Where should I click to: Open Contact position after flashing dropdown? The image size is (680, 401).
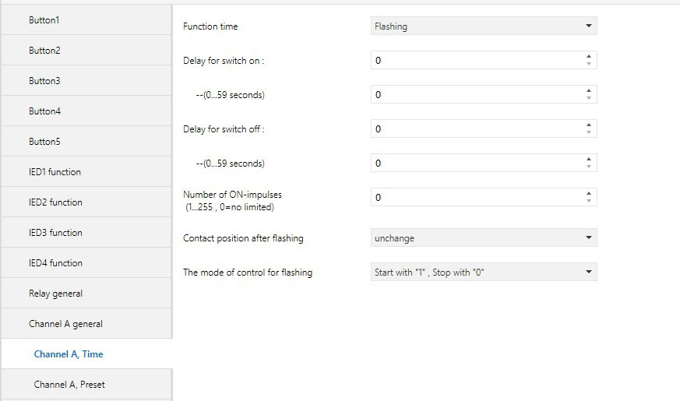coord(483,238)
